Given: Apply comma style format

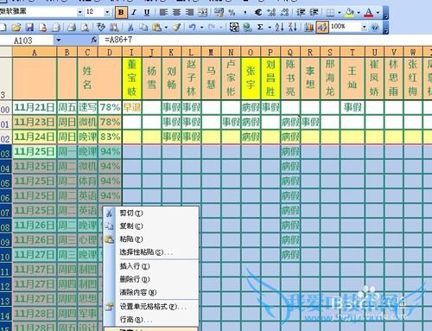Looking at the screenshot, I should (245, 12).
